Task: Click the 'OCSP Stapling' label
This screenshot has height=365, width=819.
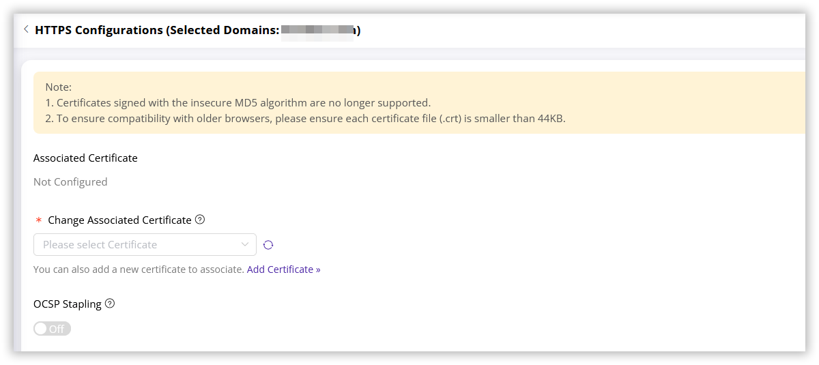Action: pos(68,304)
